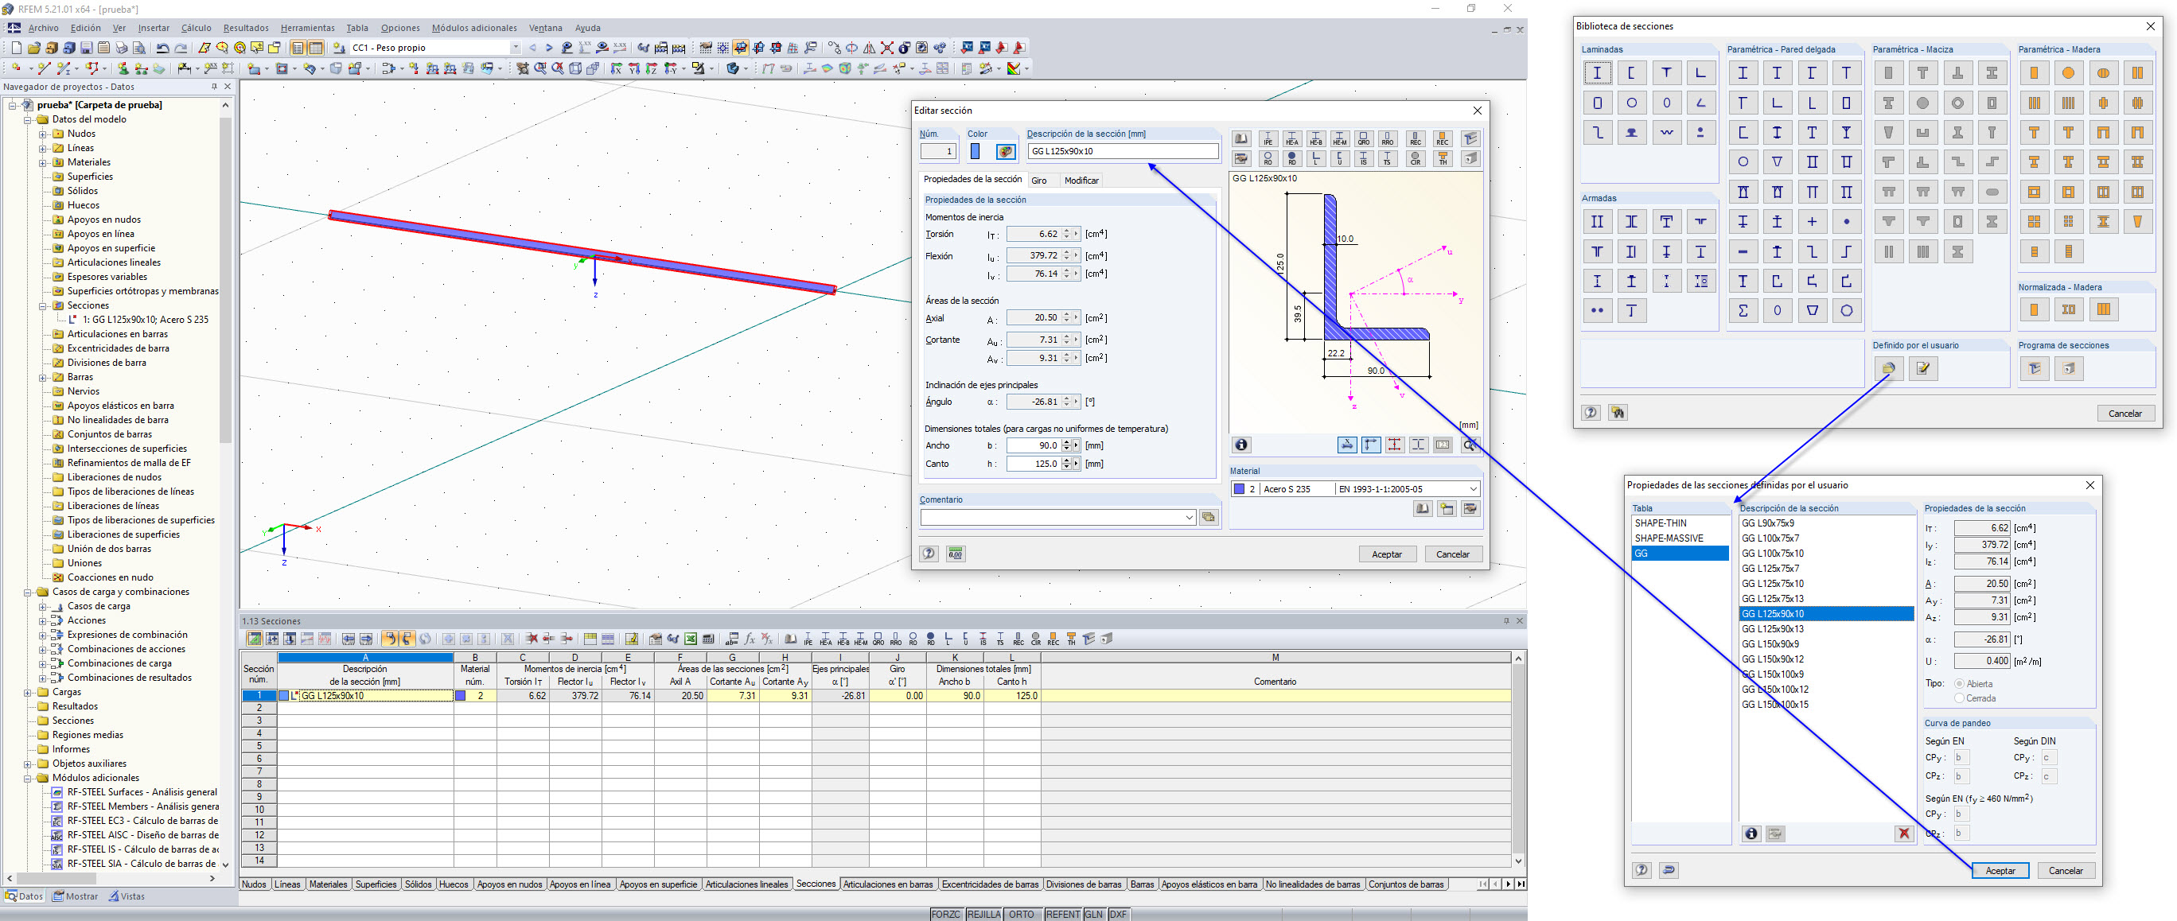Screen dimensions: 2177x921
Task: Select the Abierta type radio button
Action: pos(1959,683)
